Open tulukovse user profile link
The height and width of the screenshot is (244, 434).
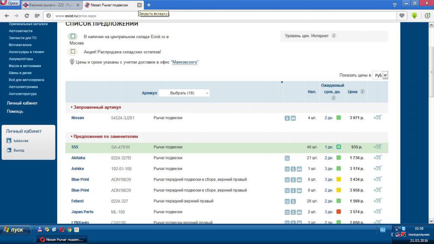coord(21,141)
